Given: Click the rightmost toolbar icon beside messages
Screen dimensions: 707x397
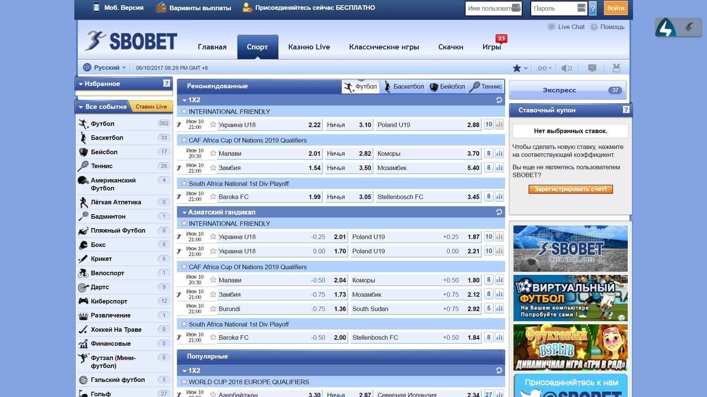Looking at the screenshot, I should 616,68.
